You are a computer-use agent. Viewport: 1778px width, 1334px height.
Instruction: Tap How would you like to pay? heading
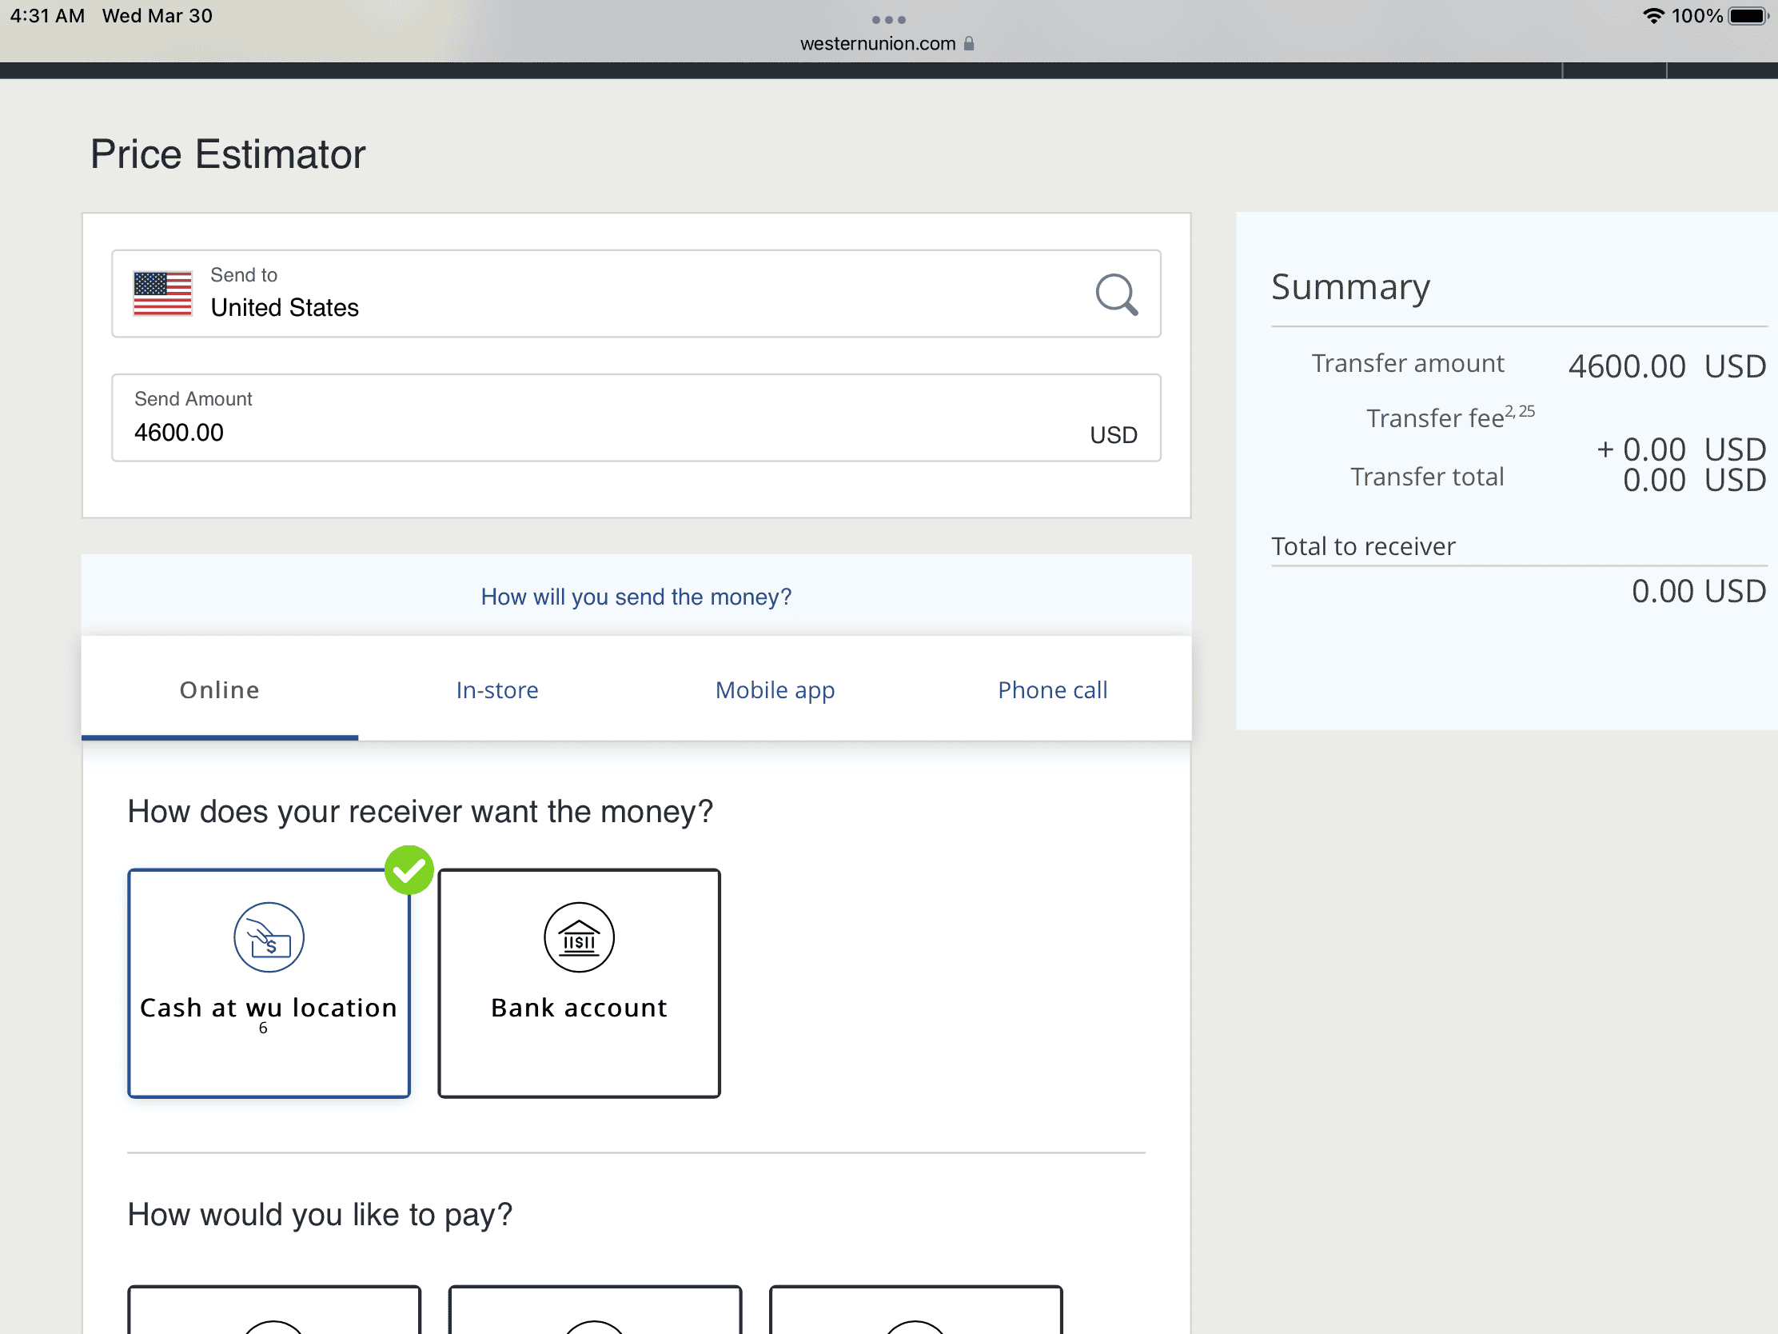(320, 1215)
